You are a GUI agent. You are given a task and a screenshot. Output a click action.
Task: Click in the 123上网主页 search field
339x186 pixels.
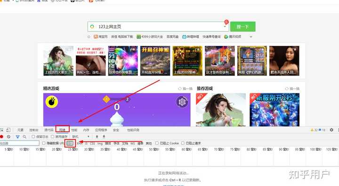[x=158, y=27]
